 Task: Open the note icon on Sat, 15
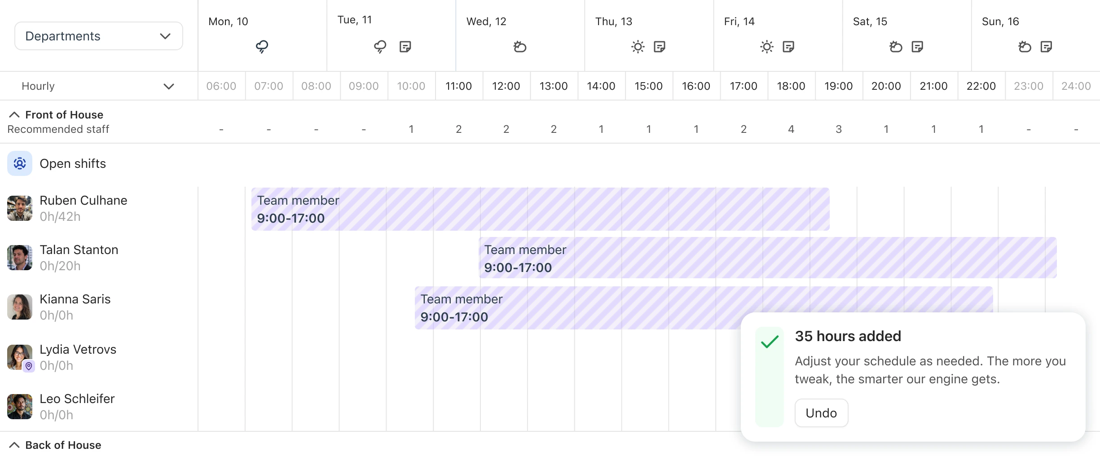(917, 47)
